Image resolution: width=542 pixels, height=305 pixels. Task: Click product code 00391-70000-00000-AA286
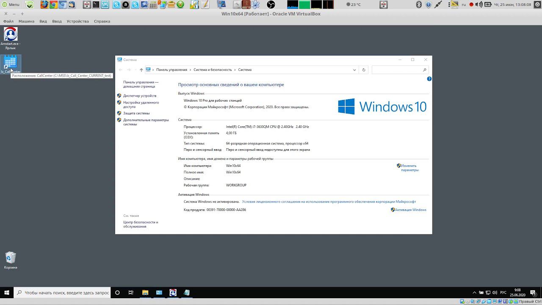click(226, 210)
